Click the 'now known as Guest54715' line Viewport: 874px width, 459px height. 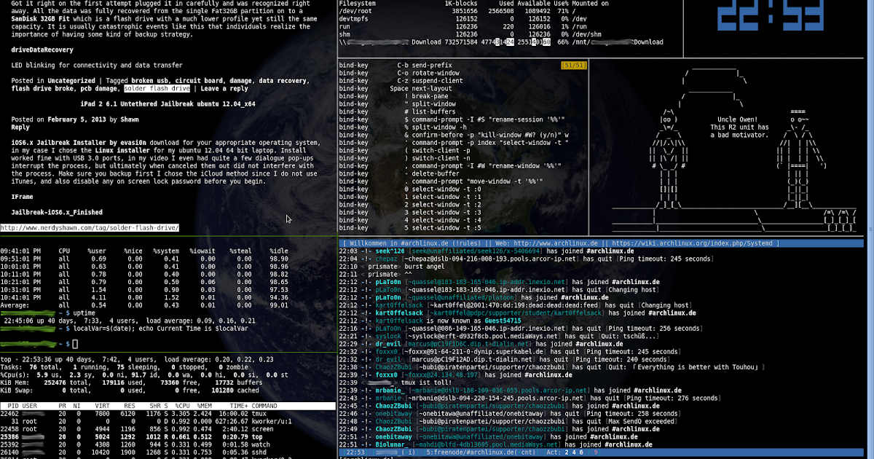coord(430,320)
